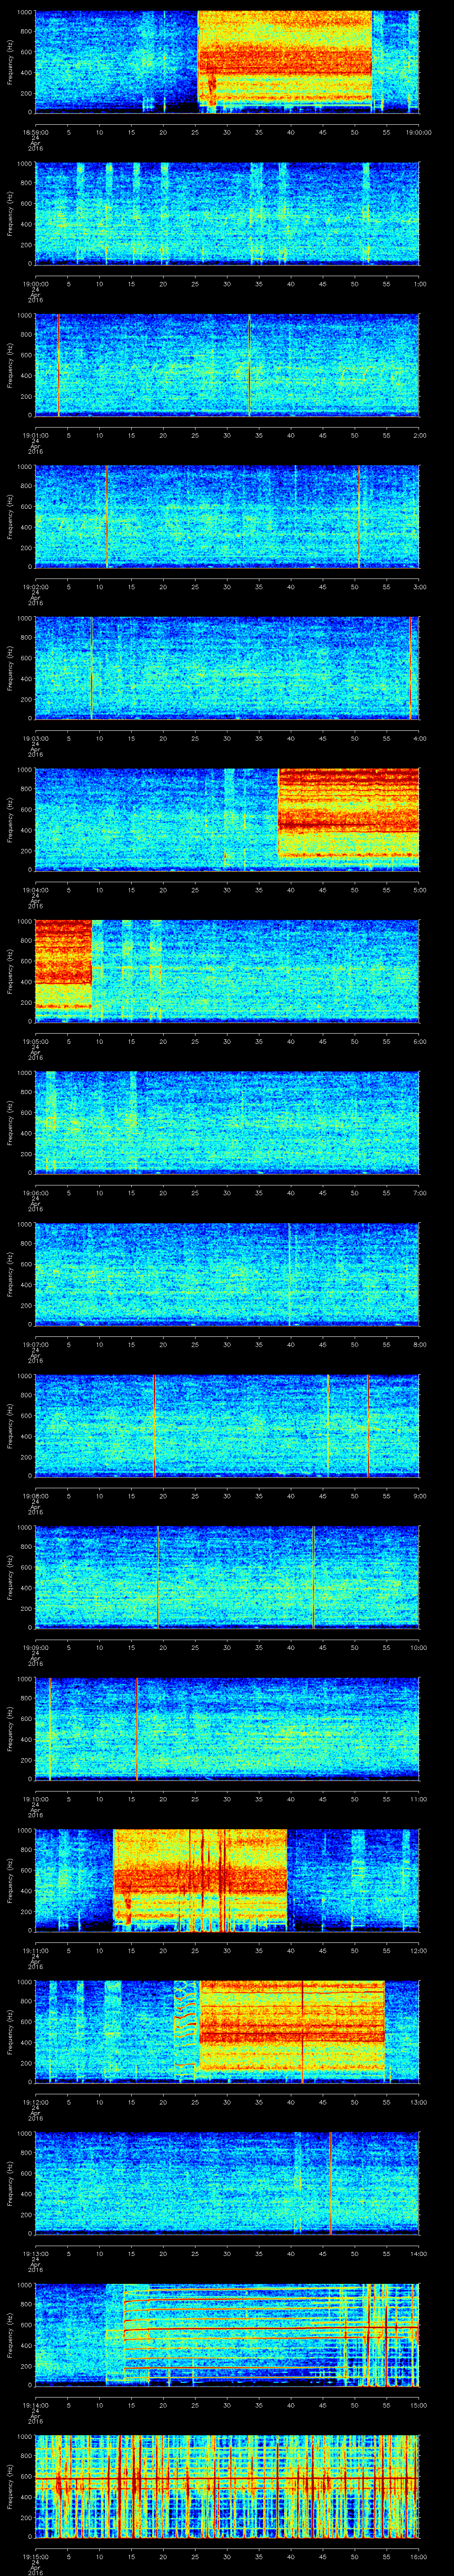Screen dimensions: 454x2576
Task: Click the spectrogram panel starting at 19:01:00
Action: tap(227, 365)
